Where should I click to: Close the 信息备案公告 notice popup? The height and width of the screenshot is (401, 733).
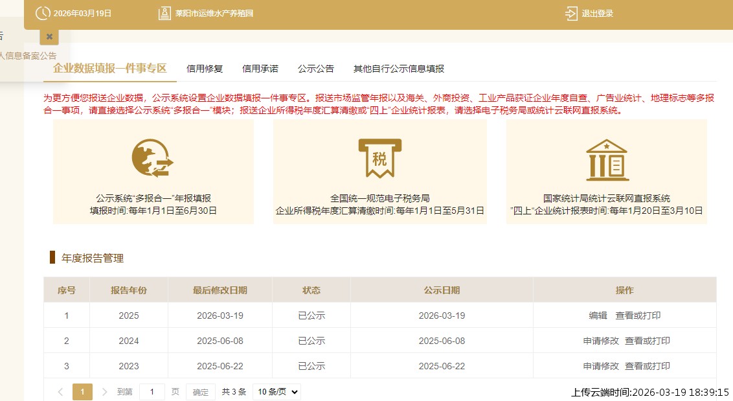click(x=49, y=37)
